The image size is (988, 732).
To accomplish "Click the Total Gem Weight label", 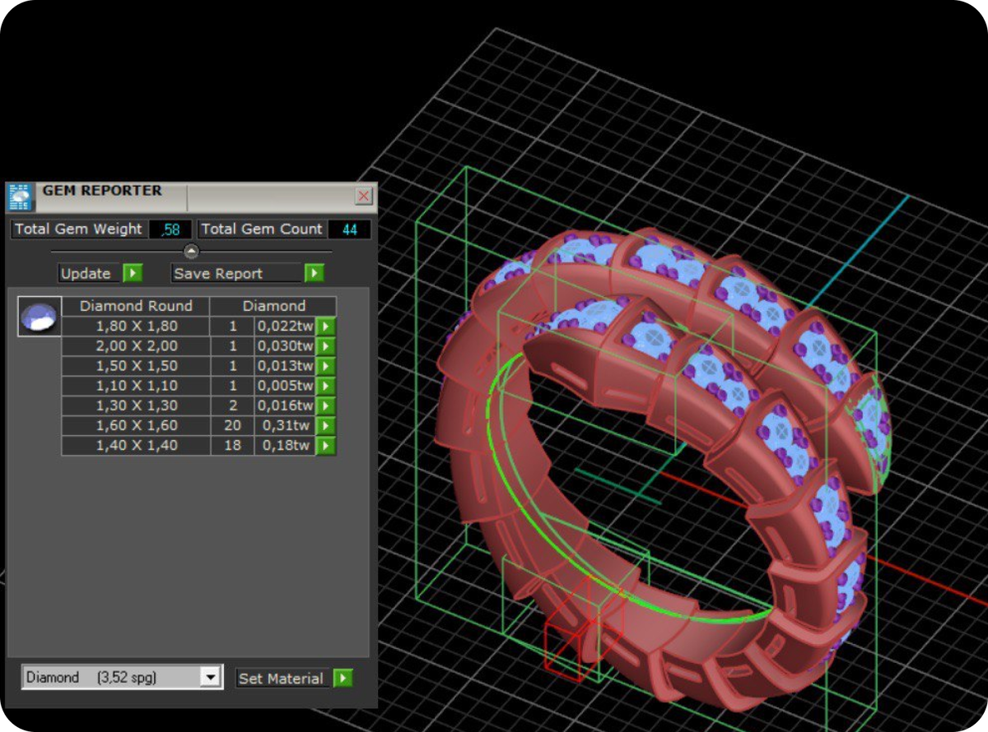I will [78, 229].
